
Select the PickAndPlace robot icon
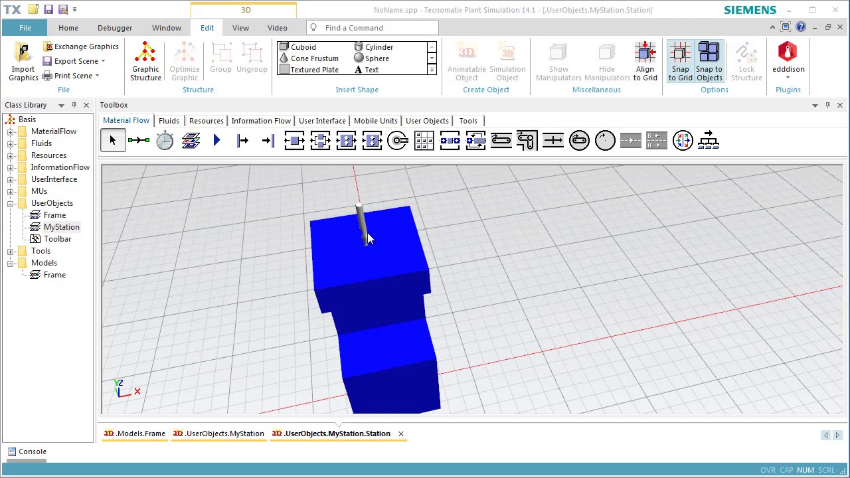[x=398, y=140]
